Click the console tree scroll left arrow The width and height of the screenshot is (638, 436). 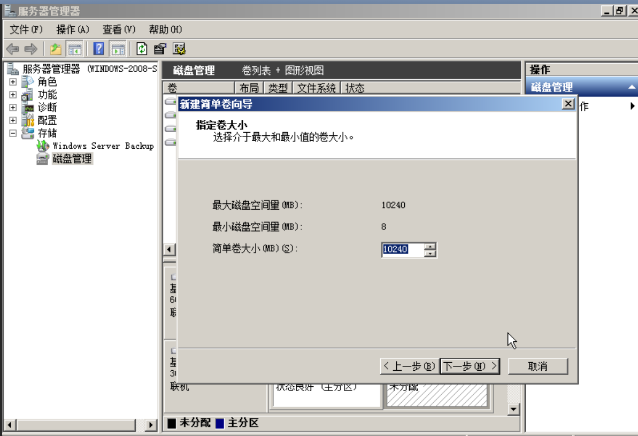pos(10,425)
